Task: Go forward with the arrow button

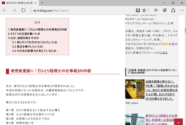Action: pyautogui.click(x=14, y=10)
